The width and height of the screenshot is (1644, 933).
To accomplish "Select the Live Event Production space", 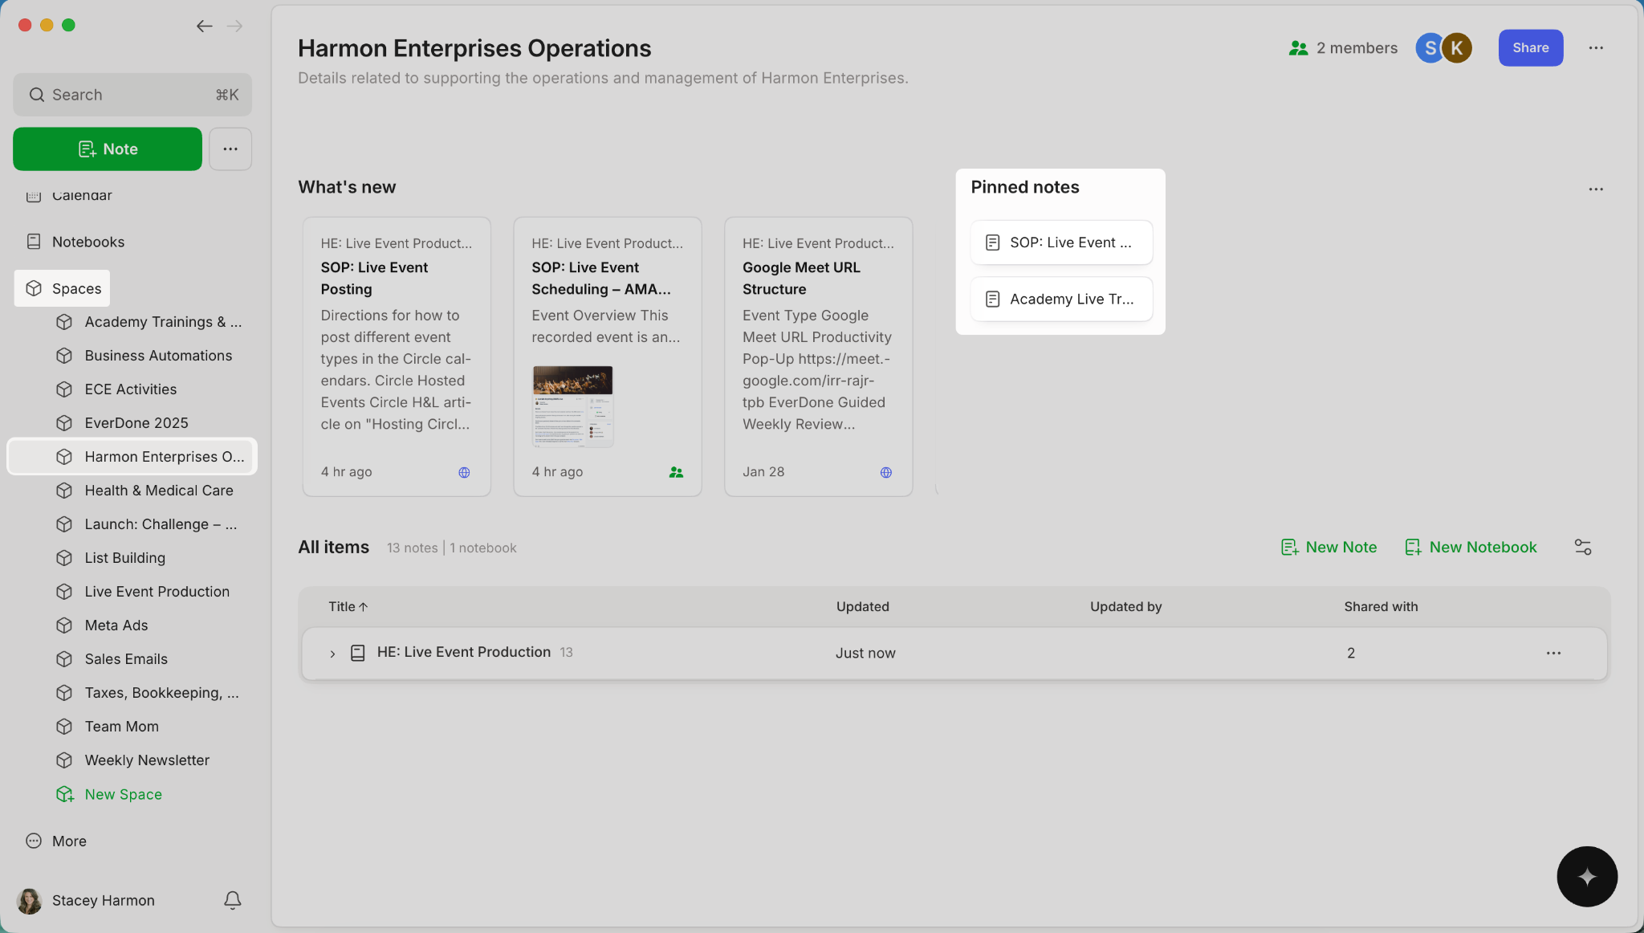I will (157, 592).
